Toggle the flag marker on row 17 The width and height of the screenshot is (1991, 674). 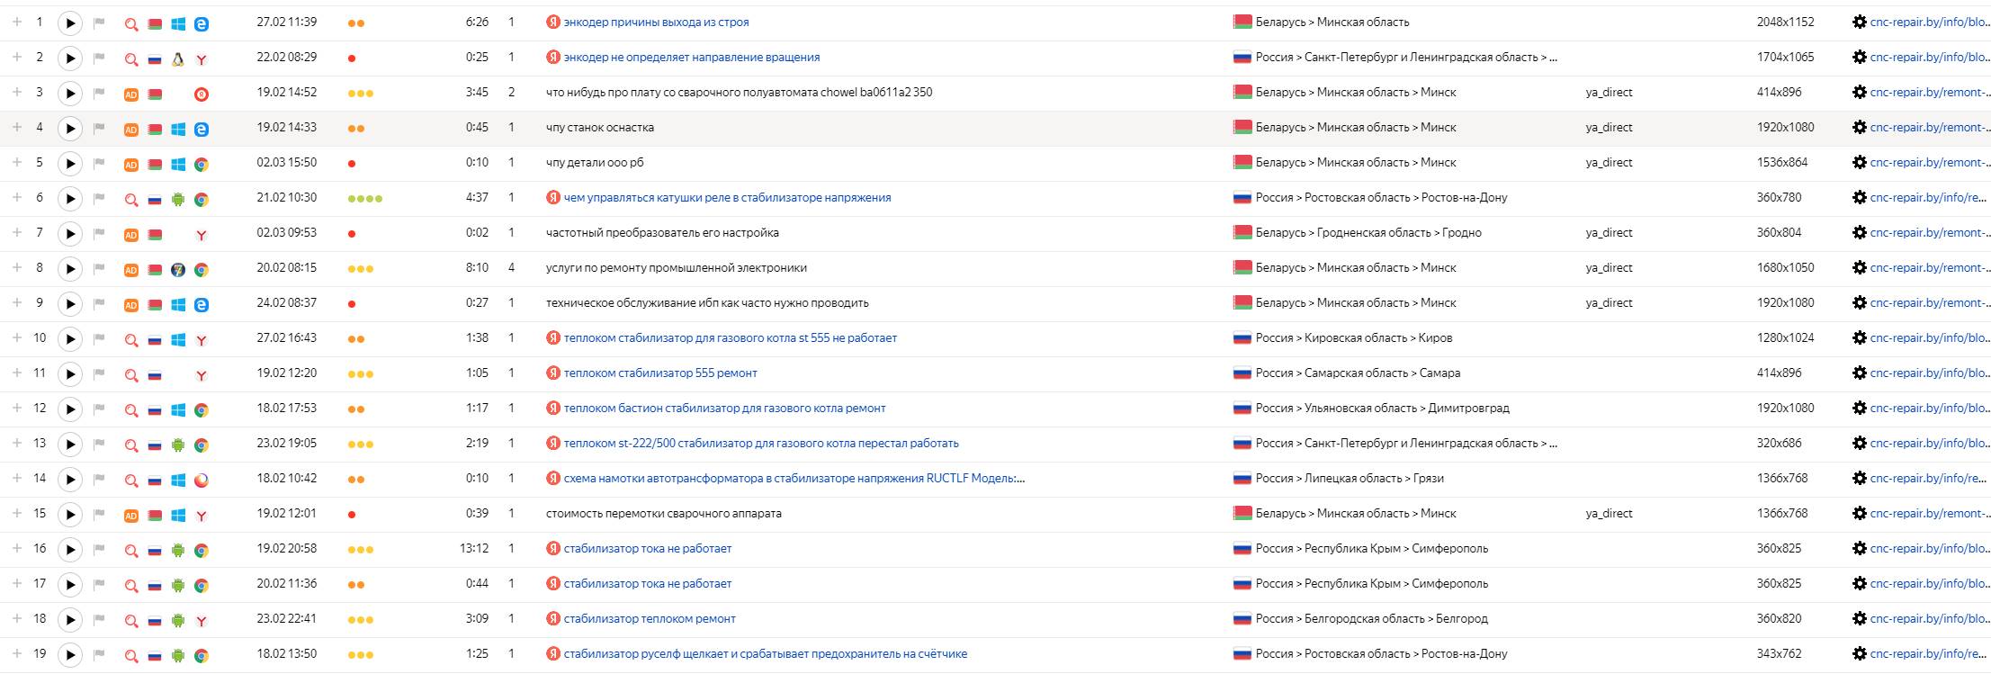100,585
